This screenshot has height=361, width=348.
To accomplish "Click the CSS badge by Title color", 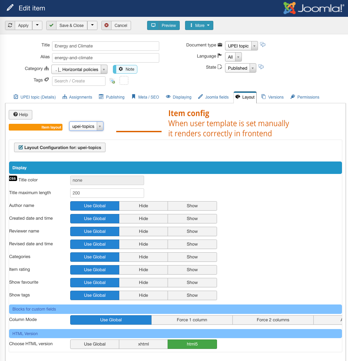I will pyautogui.click(x=13, y=178).
